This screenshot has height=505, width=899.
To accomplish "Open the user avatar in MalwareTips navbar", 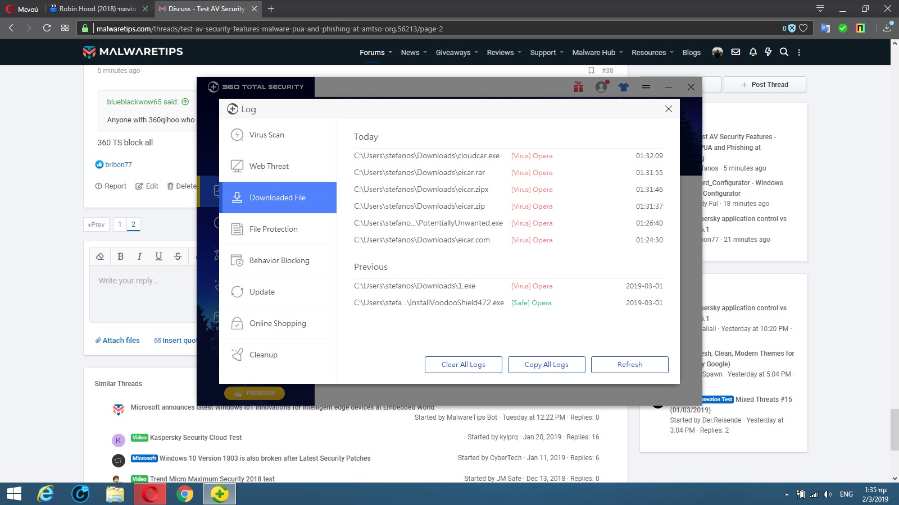I will click(x=718, y=52).
